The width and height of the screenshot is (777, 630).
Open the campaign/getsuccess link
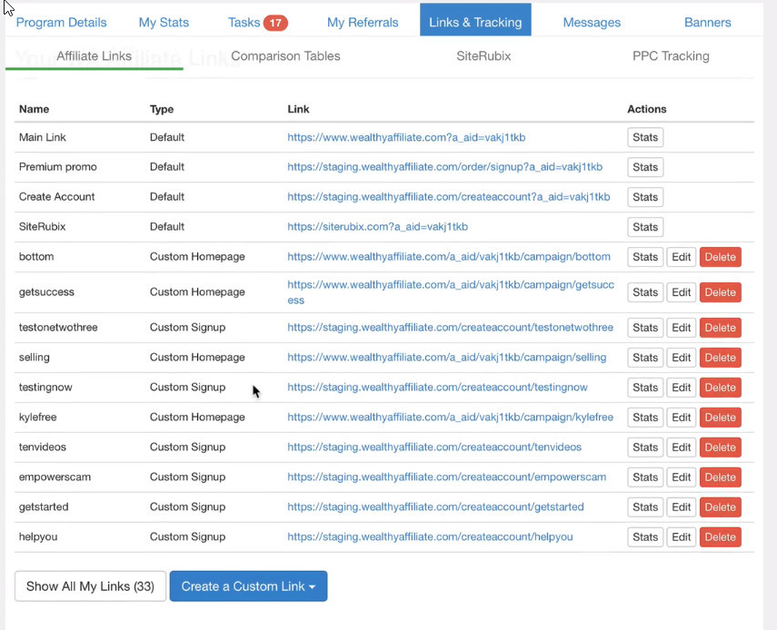[451, 292]
